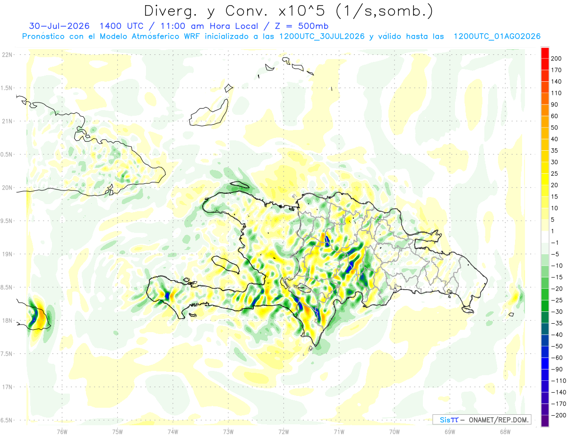Click the '7.5N' latitude label
Screen dimensions: 567x438
point(7,354)
